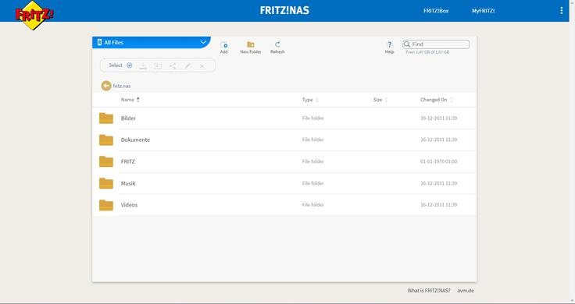This screenshot has width=575, height=304.
Task: Click the date 01-01-1970 01:00 in FRITZ row
Action: tap(438, 161)
